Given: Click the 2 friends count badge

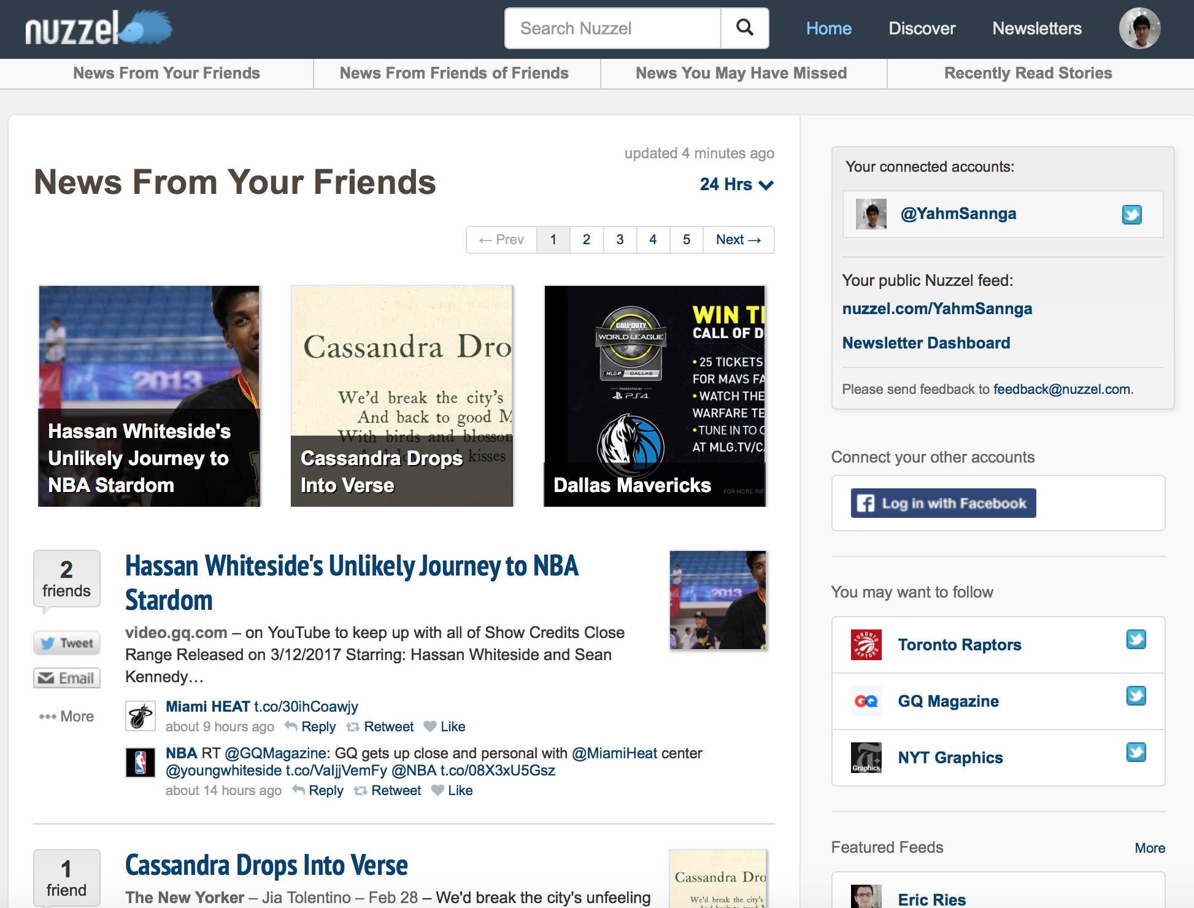Looking at the screenshot, I should point(67,579).
